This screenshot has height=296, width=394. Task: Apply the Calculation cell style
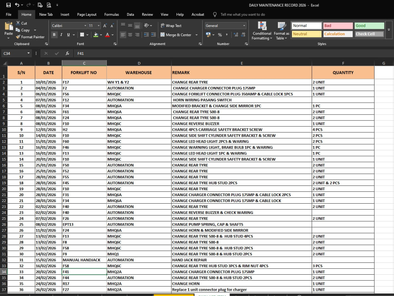[x=338, y=34]
